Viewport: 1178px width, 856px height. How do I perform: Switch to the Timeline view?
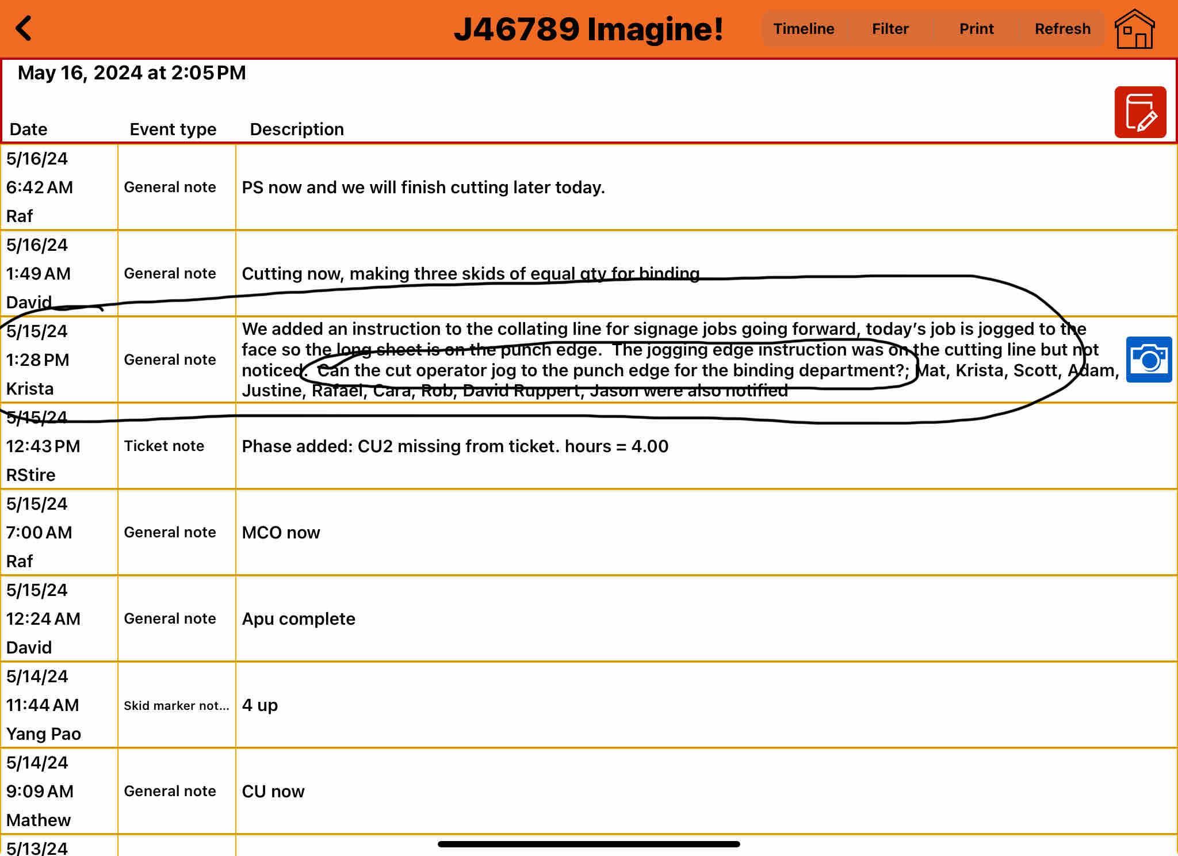pos(803,29)
